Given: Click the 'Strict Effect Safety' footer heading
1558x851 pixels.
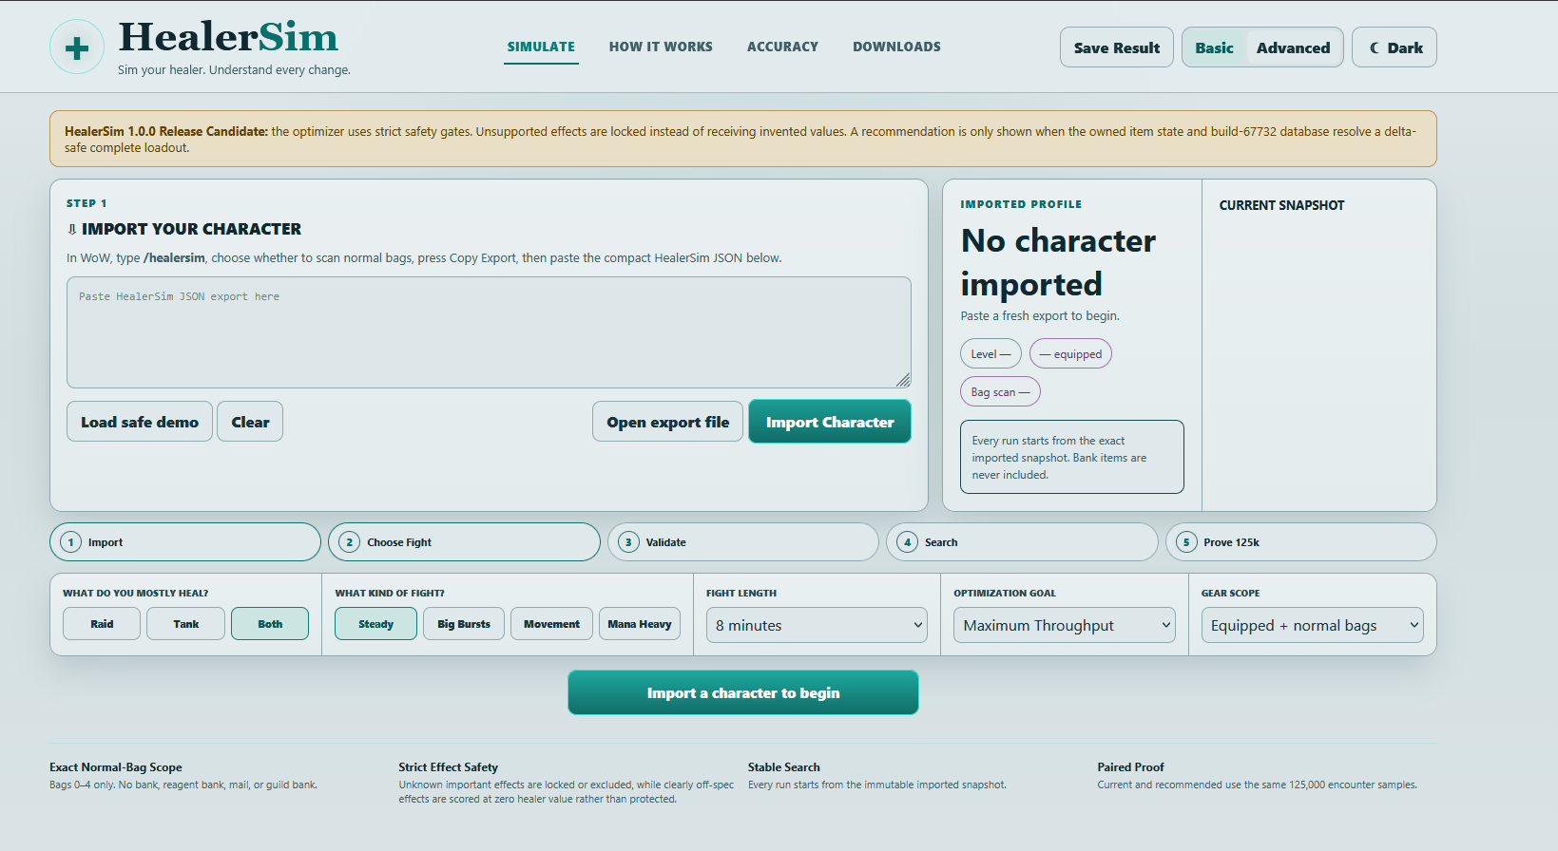Looking at the screenshot, I should 448,767.
